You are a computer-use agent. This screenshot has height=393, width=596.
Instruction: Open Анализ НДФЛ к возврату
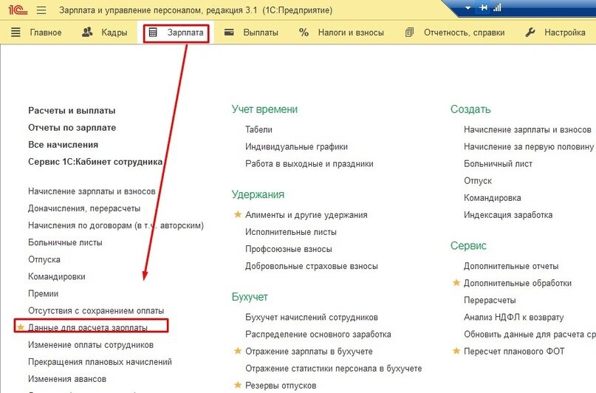pyautogui.click(x=514, y=318)
